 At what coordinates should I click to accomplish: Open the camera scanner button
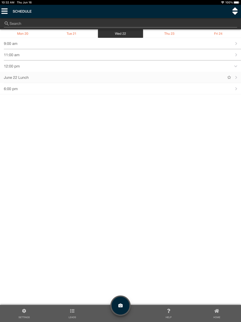pyautogui.click(x=120, y=305)
